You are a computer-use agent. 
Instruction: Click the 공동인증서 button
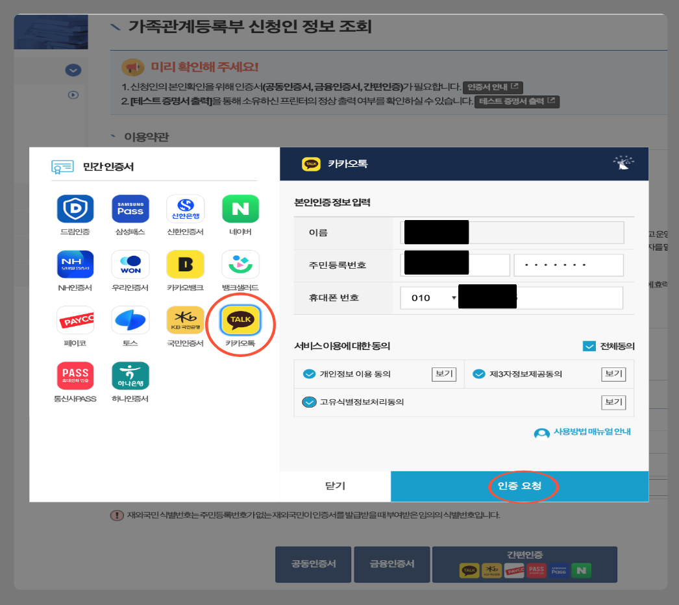313,564
